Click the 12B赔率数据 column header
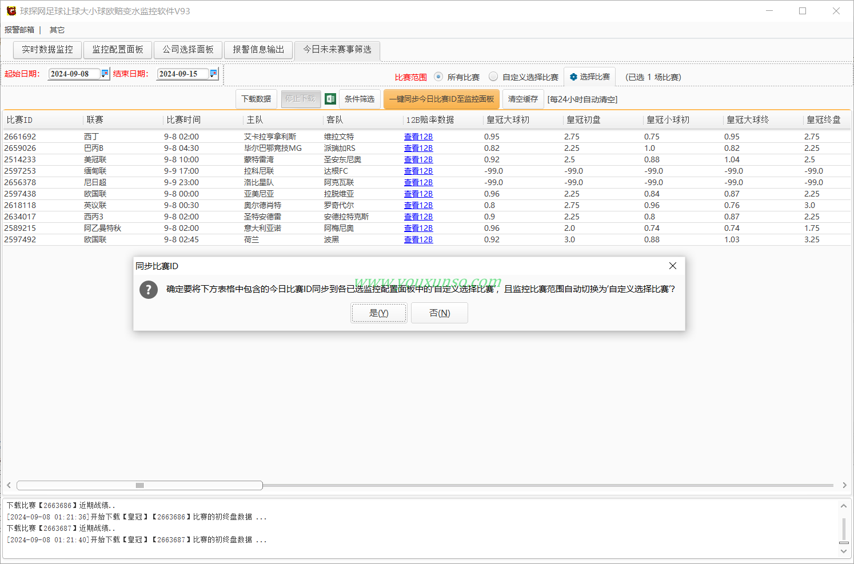Viewport: 854px width, 564px height. coord(443,120)
